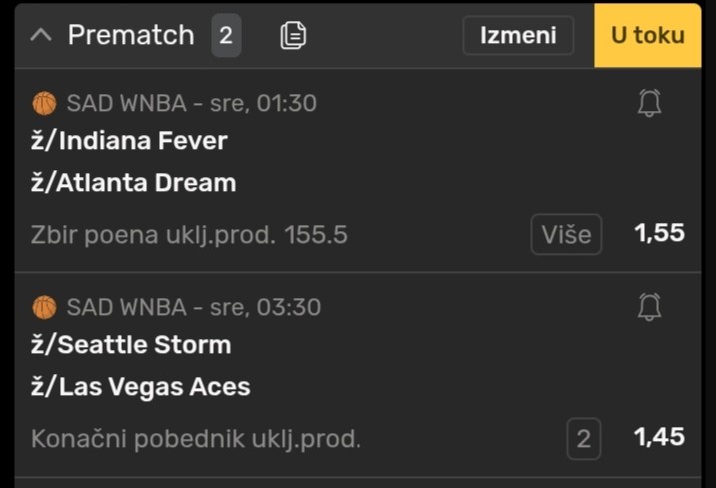Switch to the U toku tab

(647, 35)
